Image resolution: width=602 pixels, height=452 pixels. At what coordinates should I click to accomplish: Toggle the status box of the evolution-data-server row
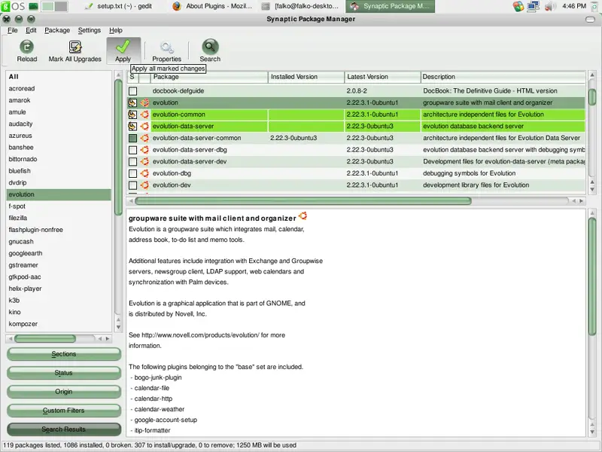[x=132, y=126]
